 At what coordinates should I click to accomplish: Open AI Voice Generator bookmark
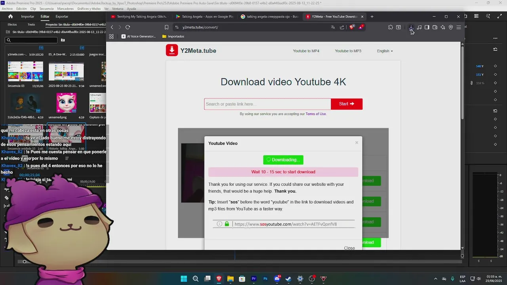(139, 36)
